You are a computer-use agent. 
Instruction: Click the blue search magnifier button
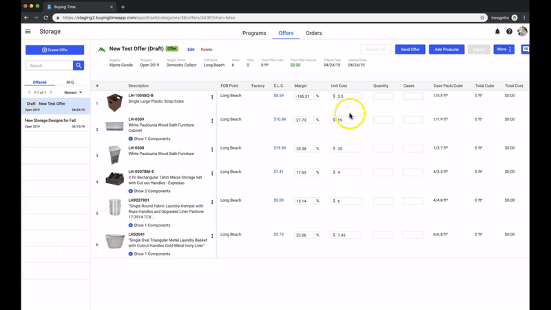79,65
